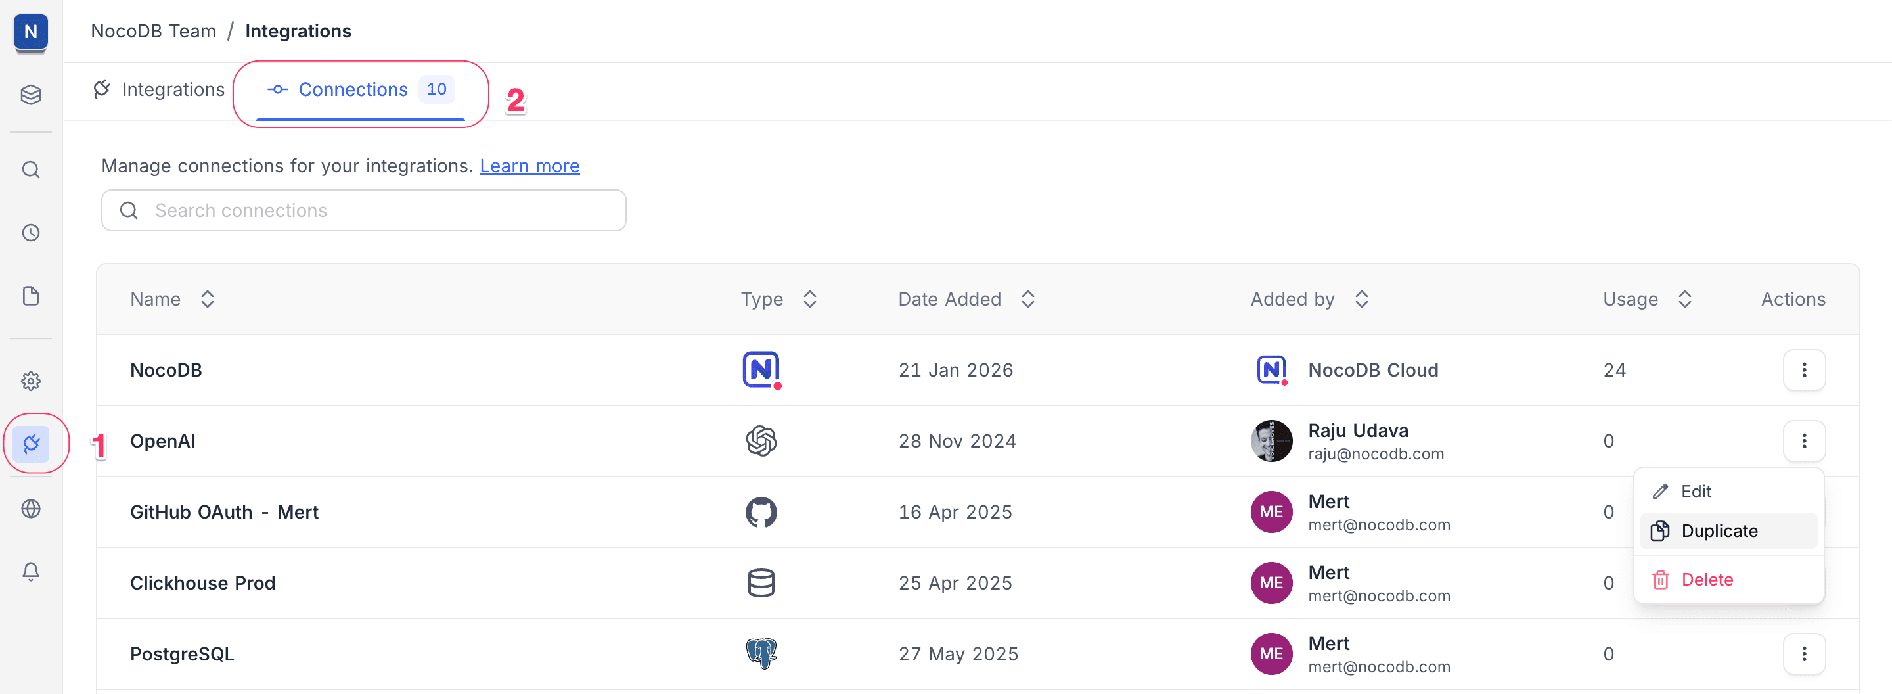Open the document icon in the sidebar
This screenshot has height=694, width=1892.
coord(30,296)
